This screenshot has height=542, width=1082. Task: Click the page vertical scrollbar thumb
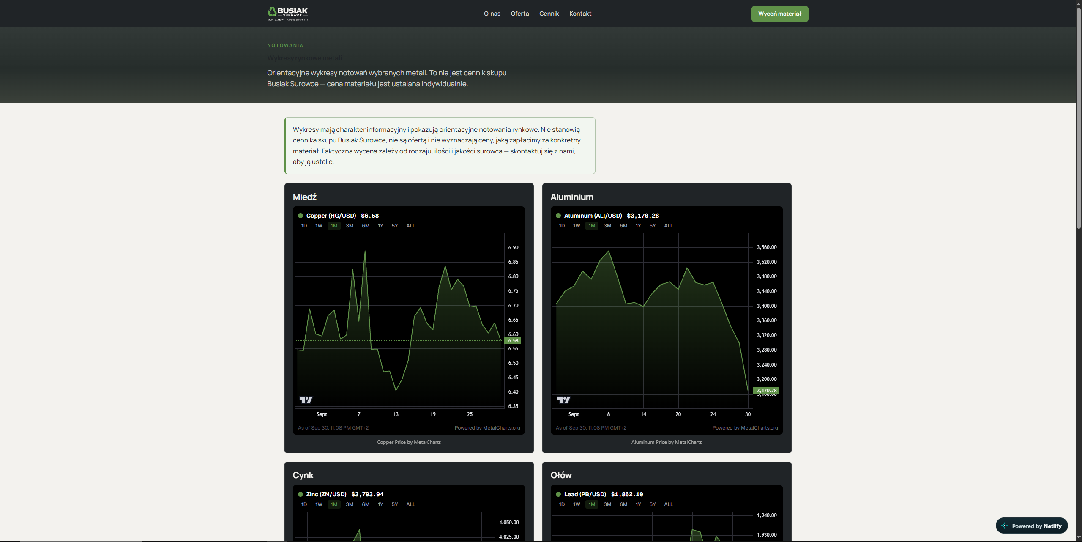pyautogui.click(x=1079, y=118)
